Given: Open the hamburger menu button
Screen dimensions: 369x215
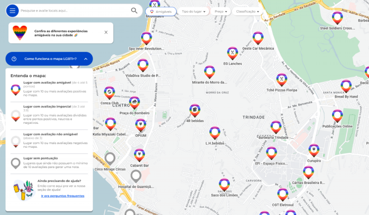Looking at the screenshot, I should (12, 11).
